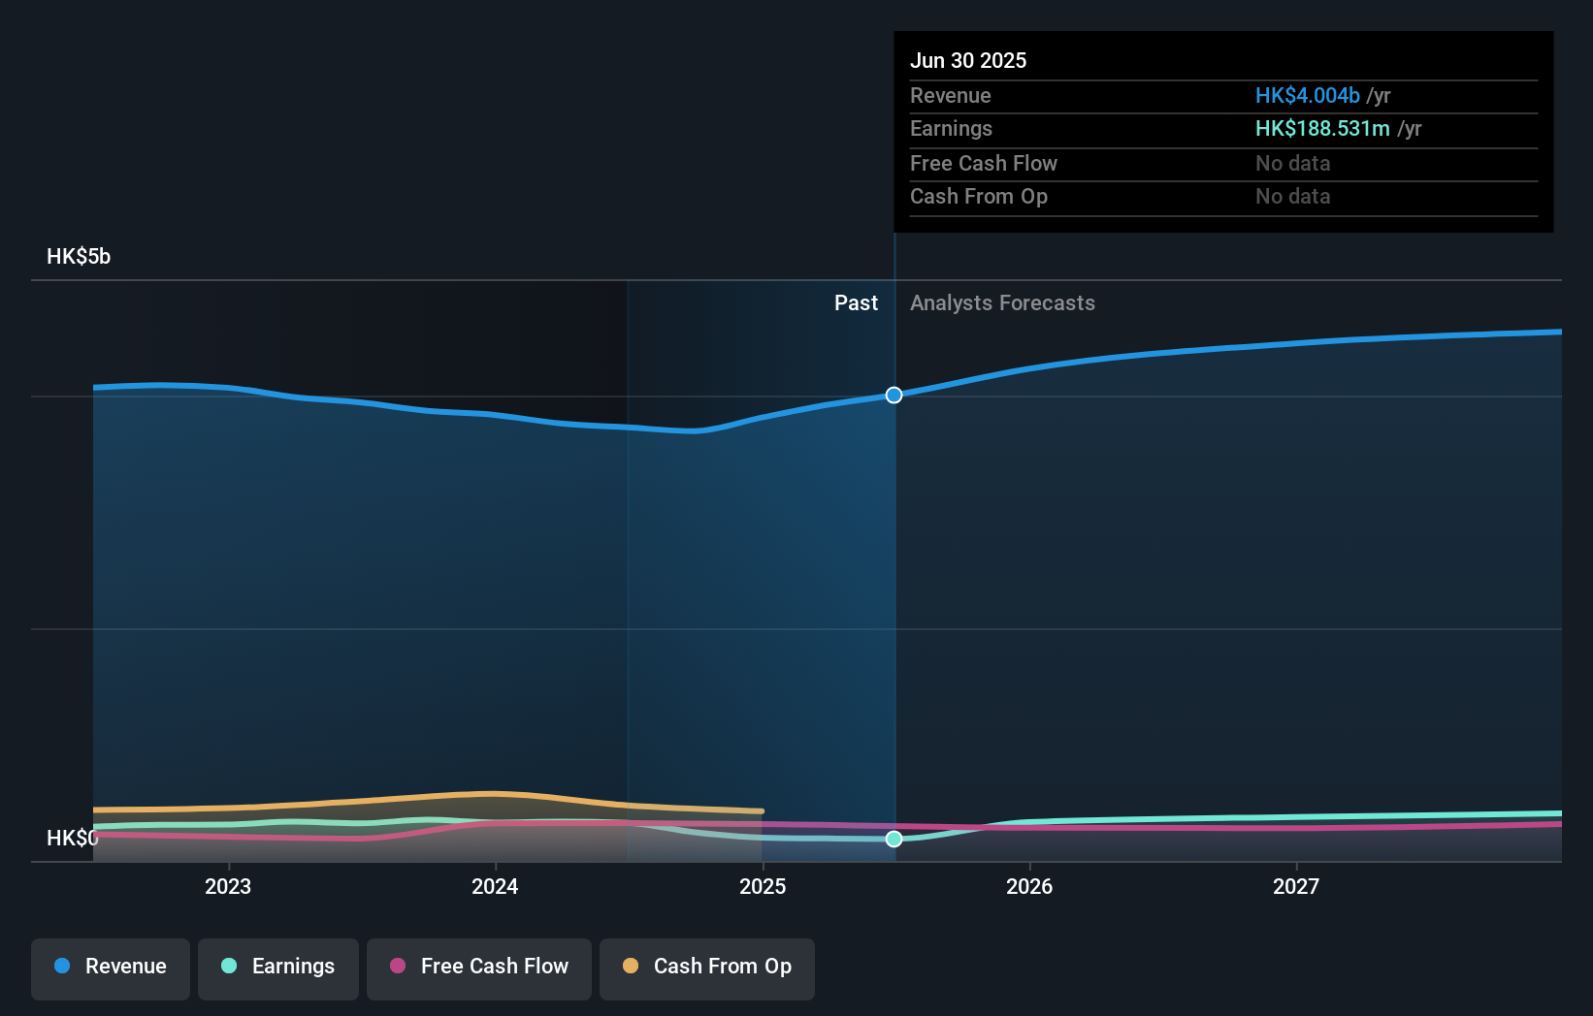This screenshot has height=1016, width=1593.
Task: Expand the Free Cash Flow row showing No data
Action: pyautogui.click(x=984, y=163)
